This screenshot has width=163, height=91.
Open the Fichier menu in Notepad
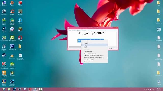click(x=70, y=30)
